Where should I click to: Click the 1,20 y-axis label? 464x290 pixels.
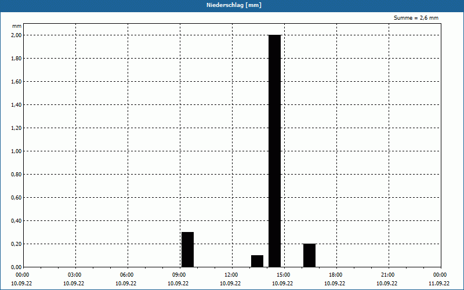coord(16,128)
